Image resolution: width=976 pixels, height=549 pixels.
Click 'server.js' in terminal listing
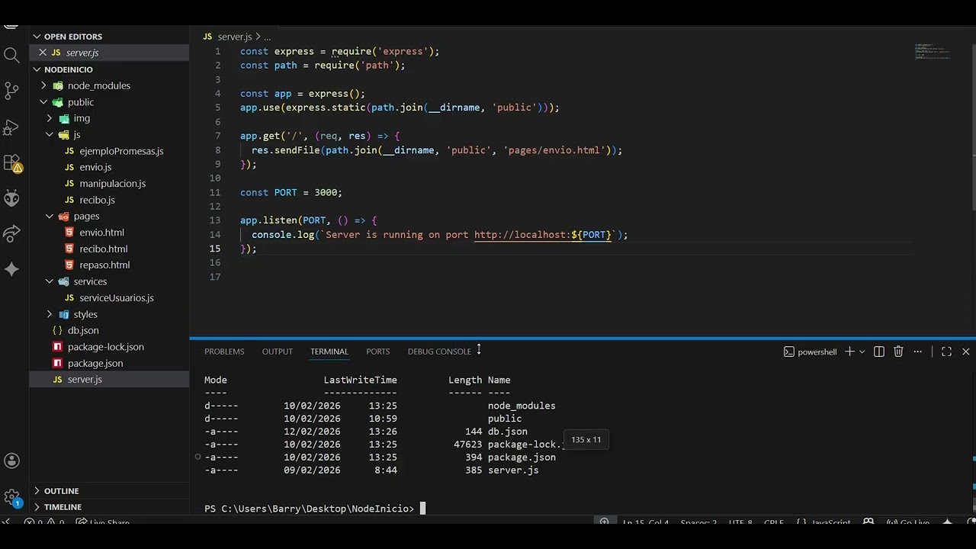(513, 470)
